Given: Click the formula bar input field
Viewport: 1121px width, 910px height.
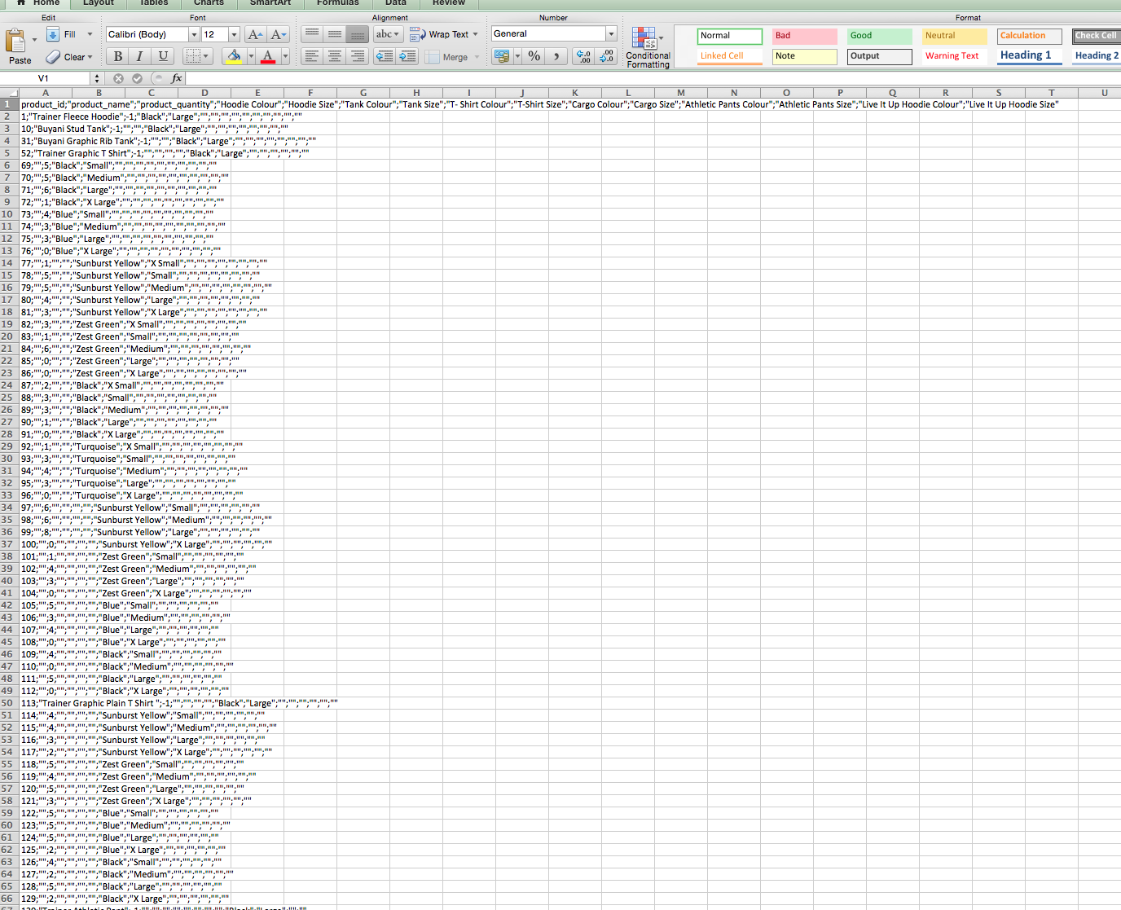Looking at the screenshot, I should pos(653,78).
